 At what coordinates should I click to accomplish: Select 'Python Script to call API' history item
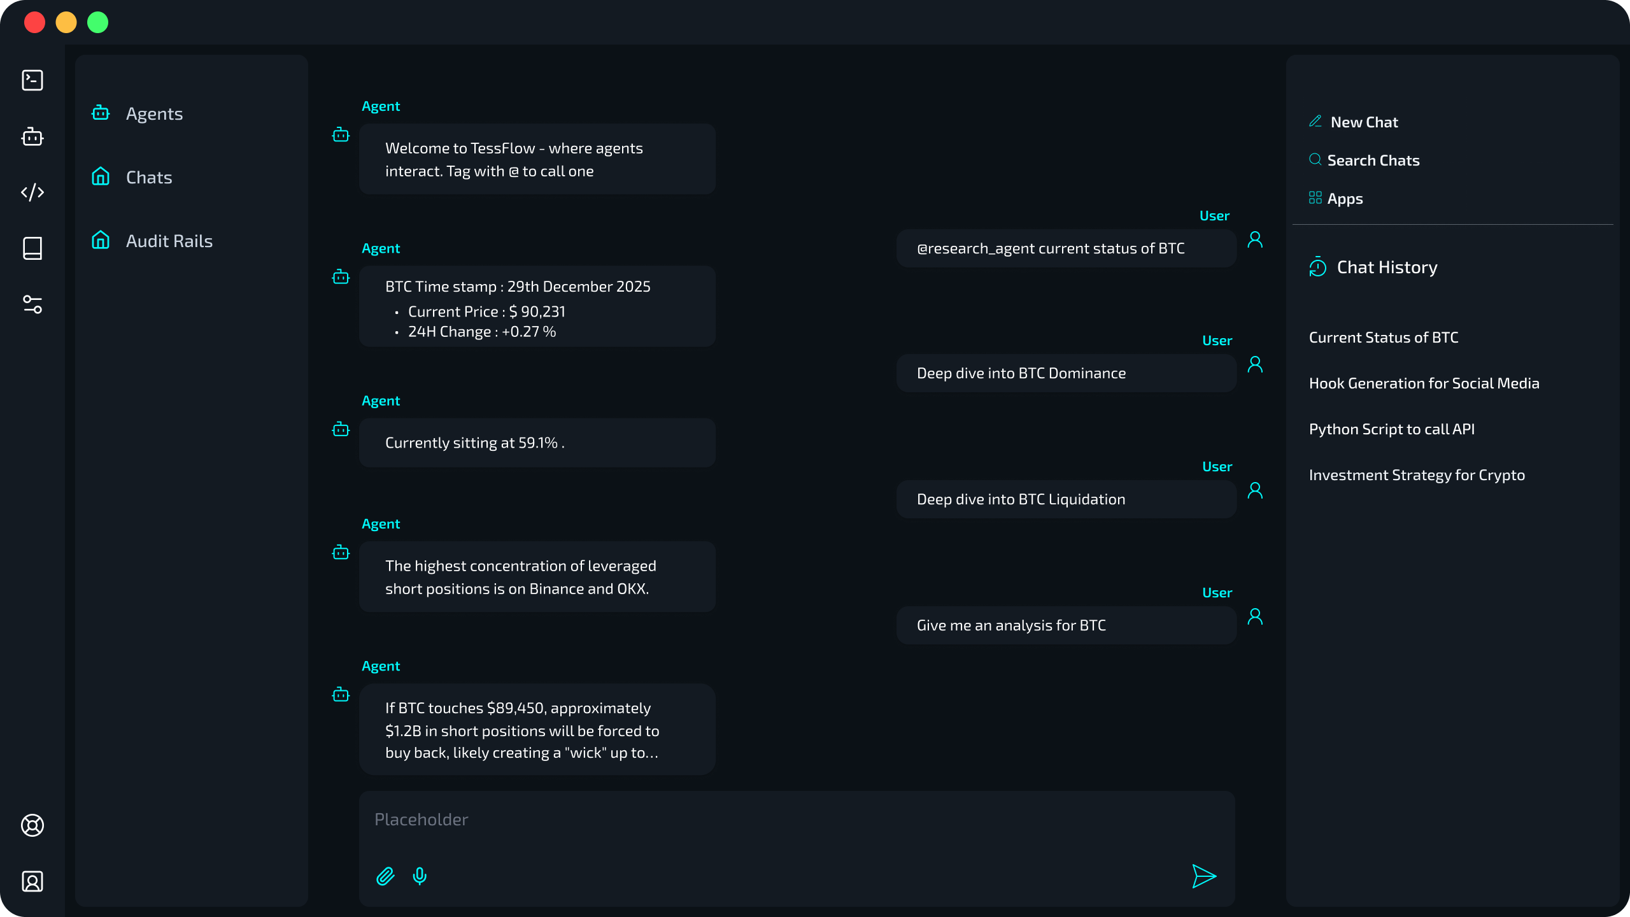pos(1391,429)
